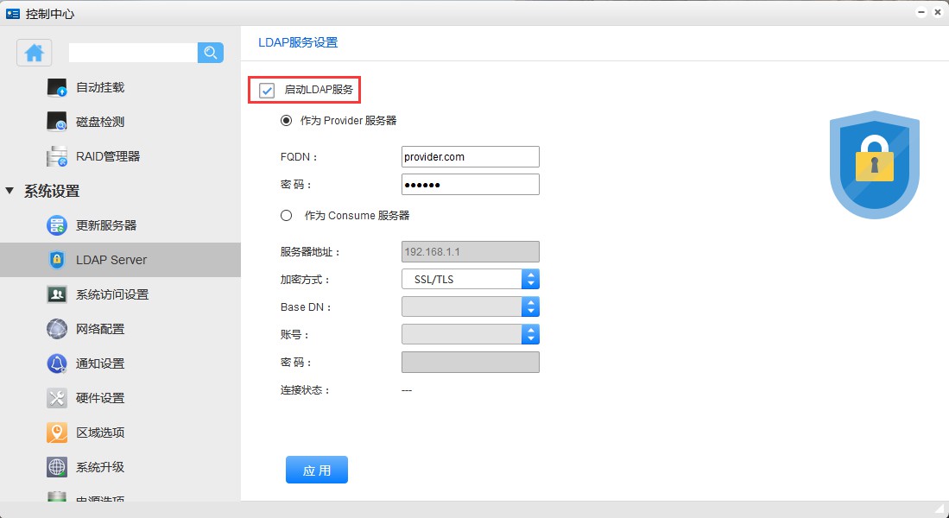949x518 pixels.
Task: Click the 应用 button
Action: [317, 470]
